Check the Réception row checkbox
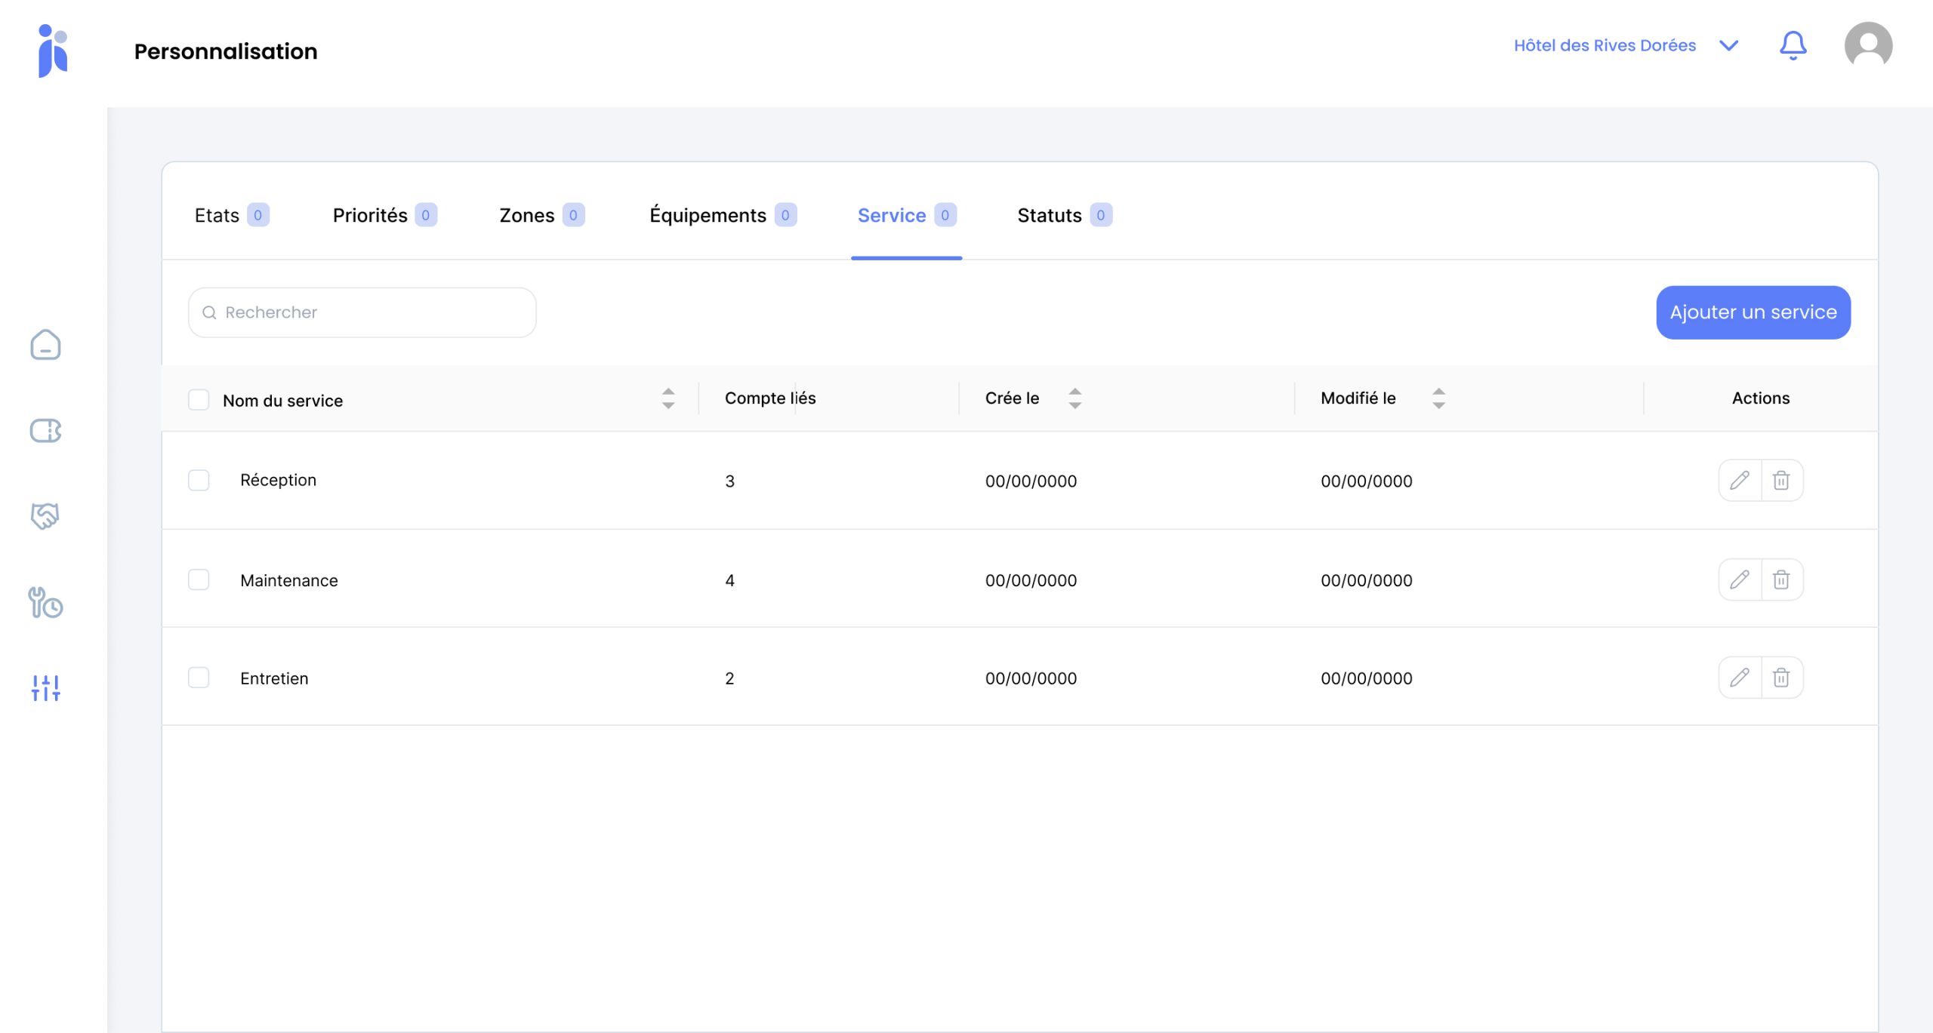 tap(199, 481)
